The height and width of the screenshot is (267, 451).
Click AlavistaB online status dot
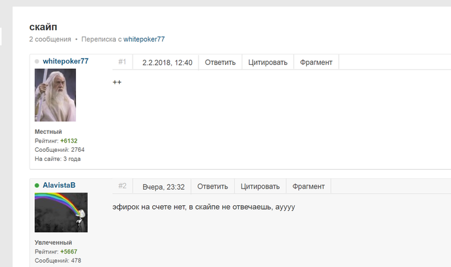coord(37,185)
